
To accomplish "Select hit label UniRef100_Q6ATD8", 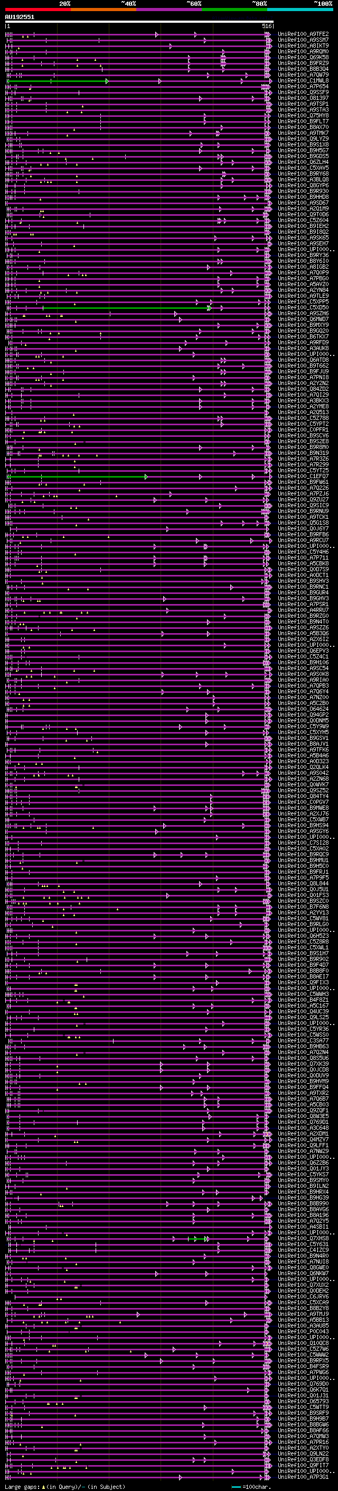I will coord(303,360).
